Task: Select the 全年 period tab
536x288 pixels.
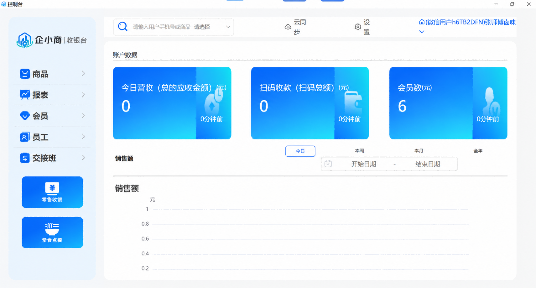Action: [x=478, y=151]
